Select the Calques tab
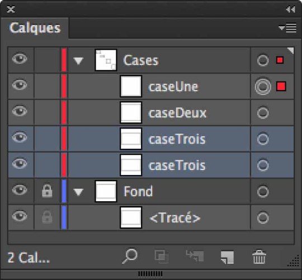 35,28
